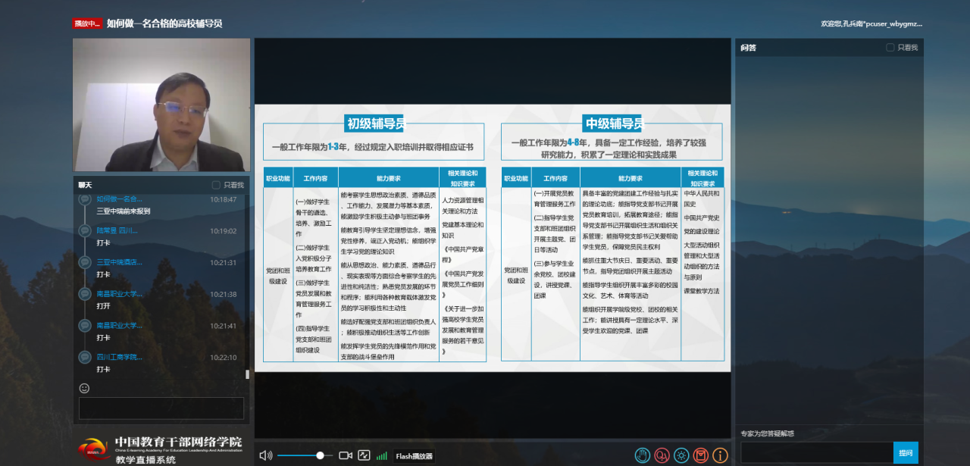Click the raise hand icon
This screenshot has height=466, width=970.
coord(643,455)
